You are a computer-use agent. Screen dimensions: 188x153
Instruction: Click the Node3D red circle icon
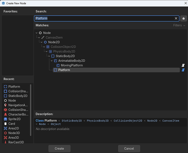coord(5,133)
